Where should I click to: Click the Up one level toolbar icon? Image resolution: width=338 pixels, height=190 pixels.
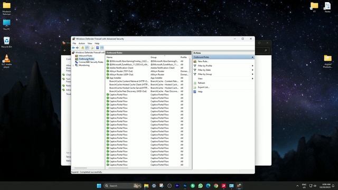coord(82,48)
